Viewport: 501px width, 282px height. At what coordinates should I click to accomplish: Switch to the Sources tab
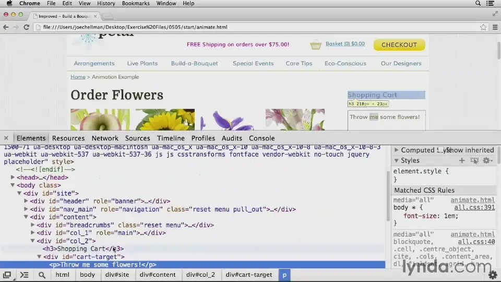pos(137,138)
